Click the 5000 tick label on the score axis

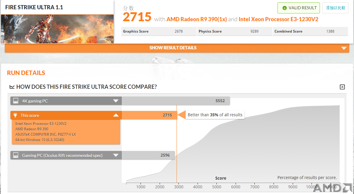coord(217,187)
